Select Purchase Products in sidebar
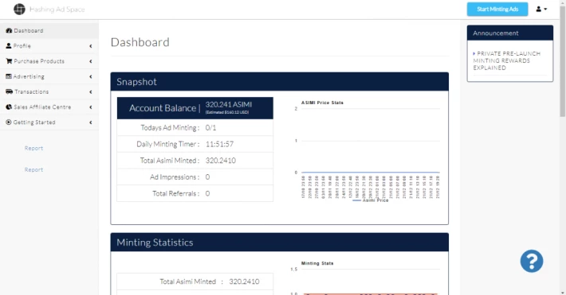Viewport: 566px width, 295px height. [49, 61]
